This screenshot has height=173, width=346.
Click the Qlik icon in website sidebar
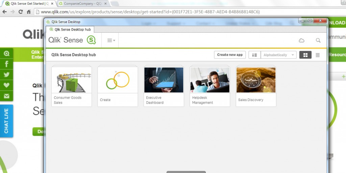tap(6, 54)
